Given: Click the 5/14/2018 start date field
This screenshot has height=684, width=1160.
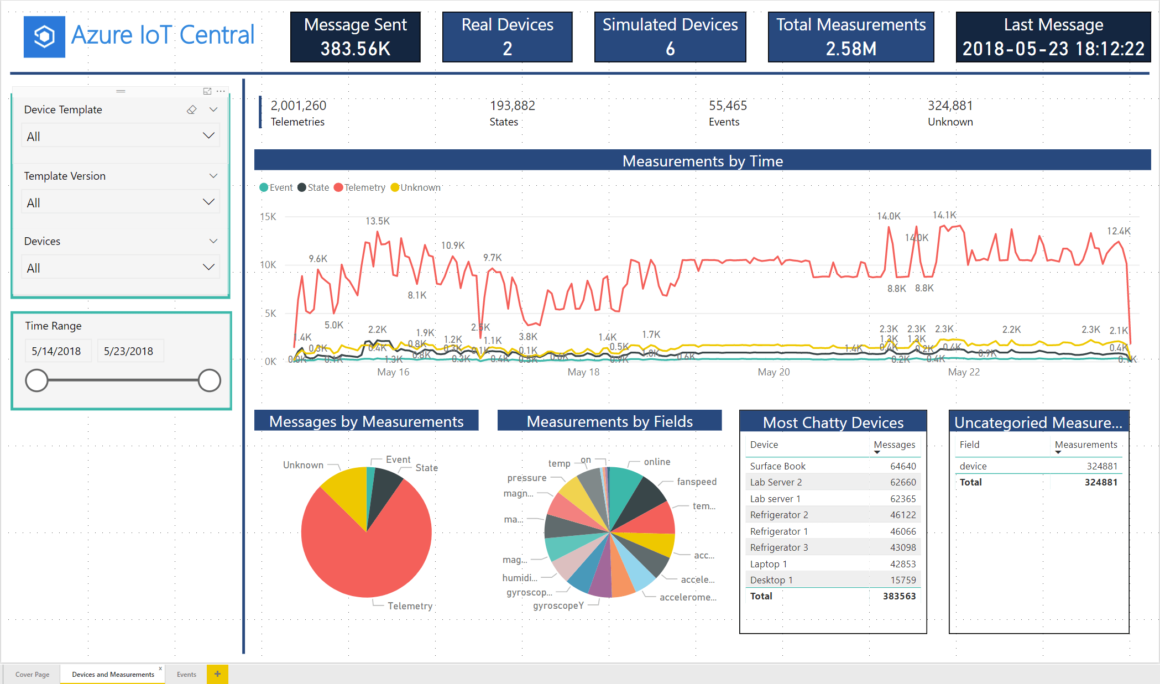Looking at the screenshot, I should (x=58, y=351).
